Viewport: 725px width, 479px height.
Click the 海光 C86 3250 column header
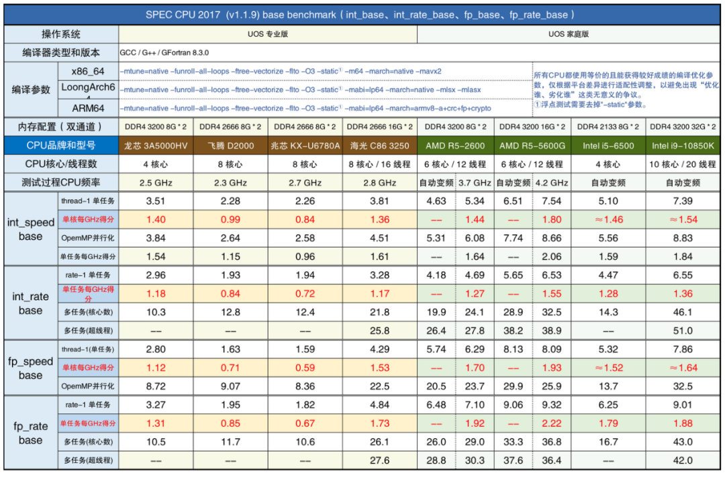pos(379,146)
